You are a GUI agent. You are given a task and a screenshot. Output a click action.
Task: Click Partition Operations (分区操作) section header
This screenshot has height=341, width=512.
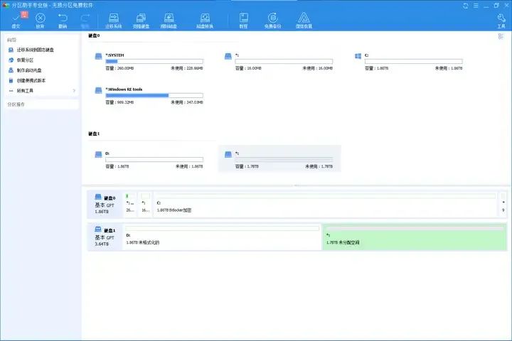point(16,104)
